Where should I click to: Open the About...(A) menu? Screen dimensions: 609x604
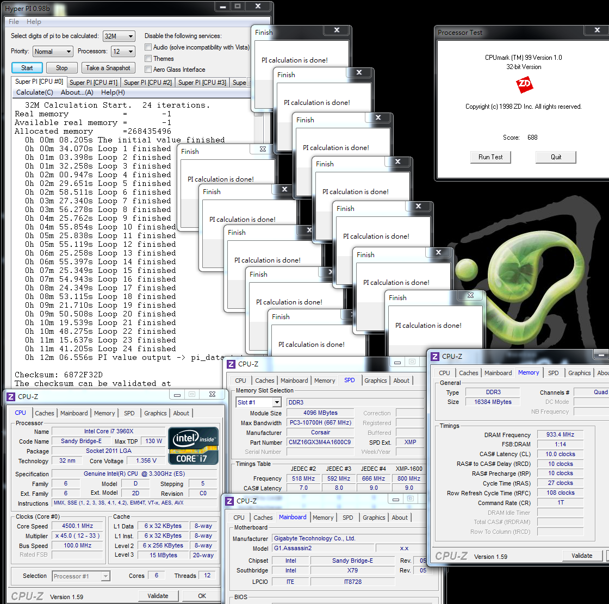pos(77,92)
